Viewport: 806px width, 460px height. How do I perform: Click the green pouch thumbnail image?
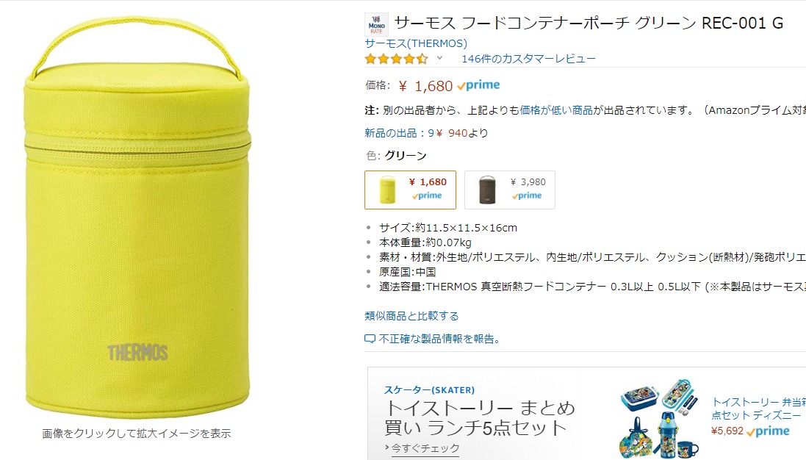pyautogui.click(x=388, y=190)
